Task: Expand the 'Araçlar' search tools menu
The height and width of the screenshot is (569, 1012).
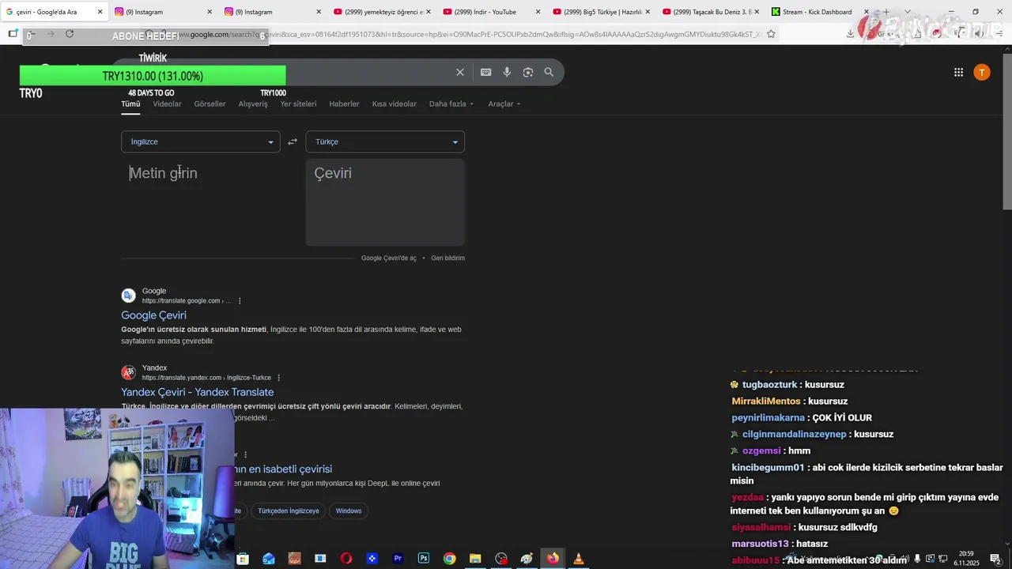Action: (504, 104)
